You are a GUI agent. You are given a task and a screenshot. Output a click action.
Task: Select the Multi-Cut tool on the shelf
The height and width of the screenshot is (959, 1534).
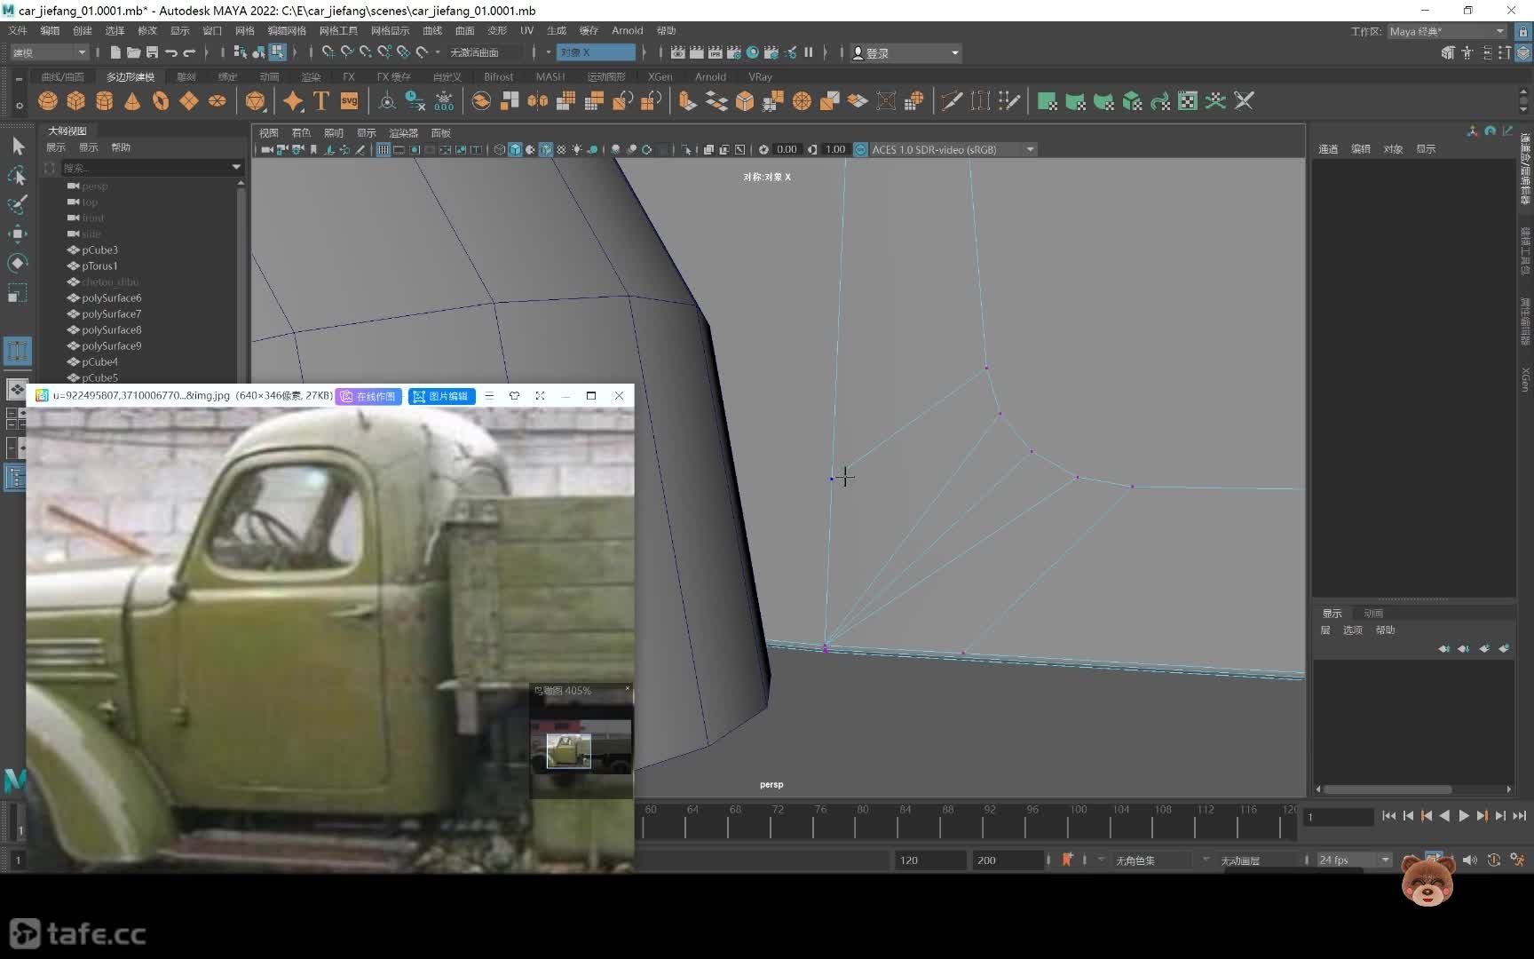point(952,101)
